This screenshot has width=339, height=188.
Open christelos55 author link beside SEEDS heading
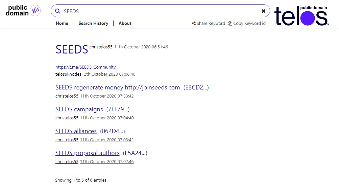coord(101,47)
